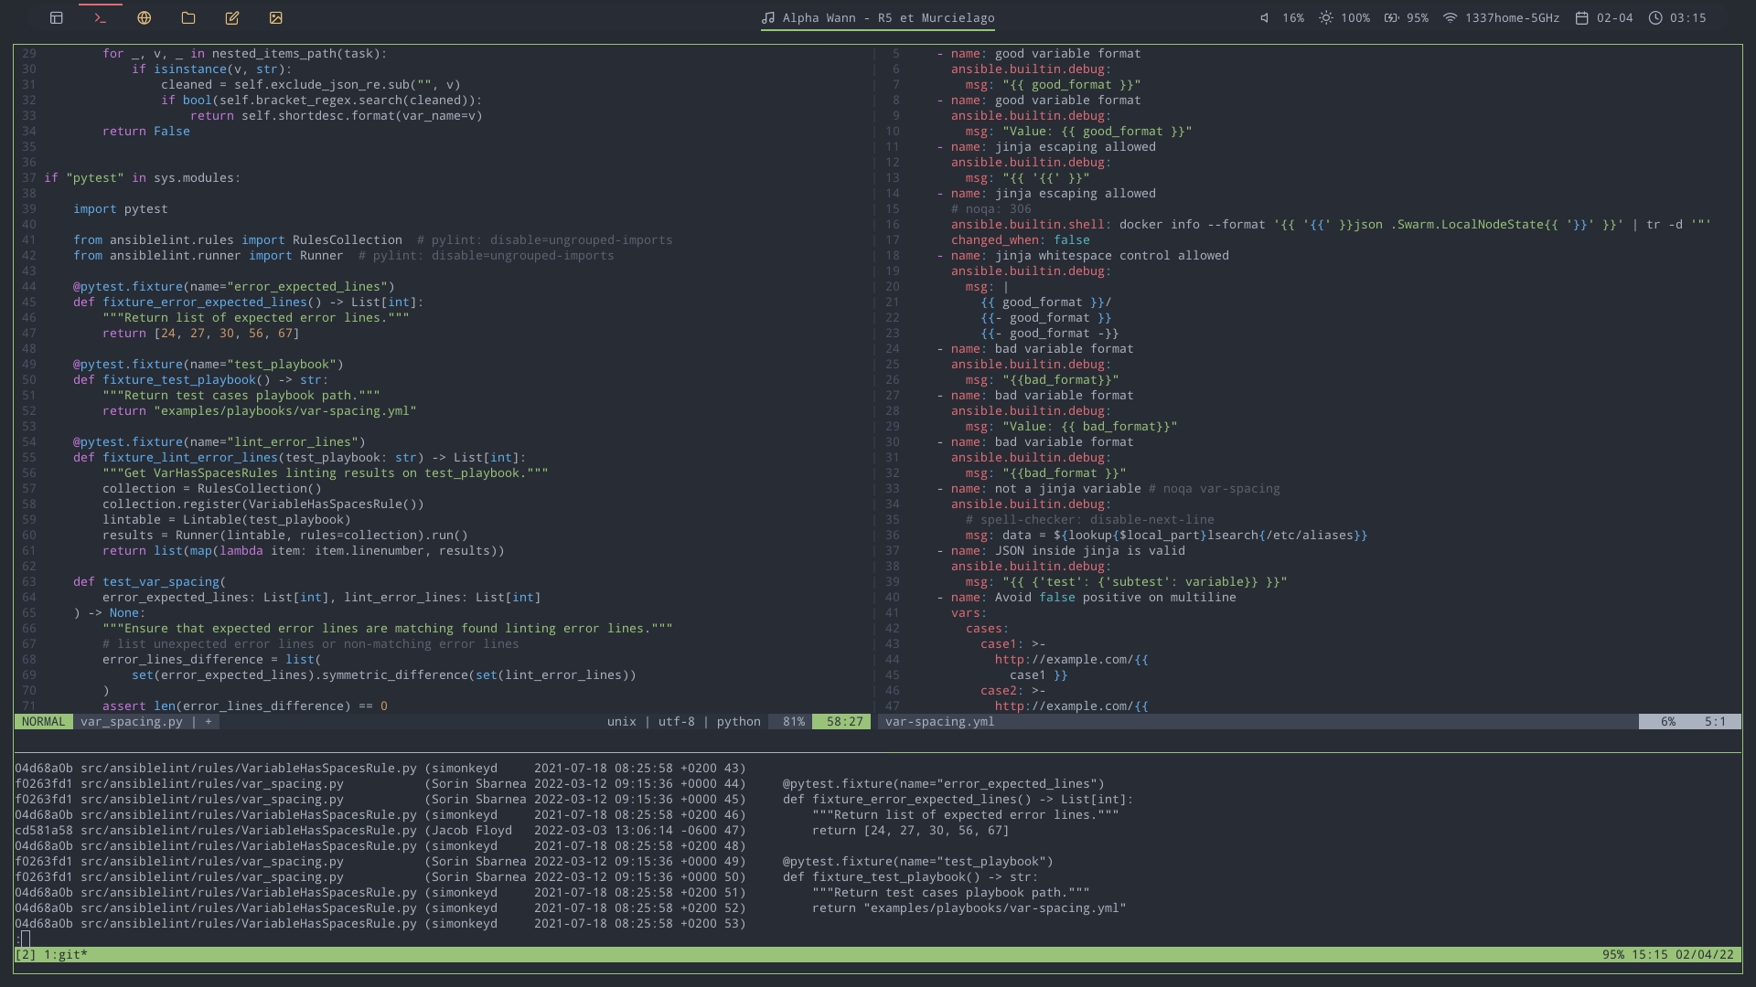Viewport: 1756px width, 987px height.
Task: Click 'def fixture_lint_error_lines' definition
Action: 299,458
